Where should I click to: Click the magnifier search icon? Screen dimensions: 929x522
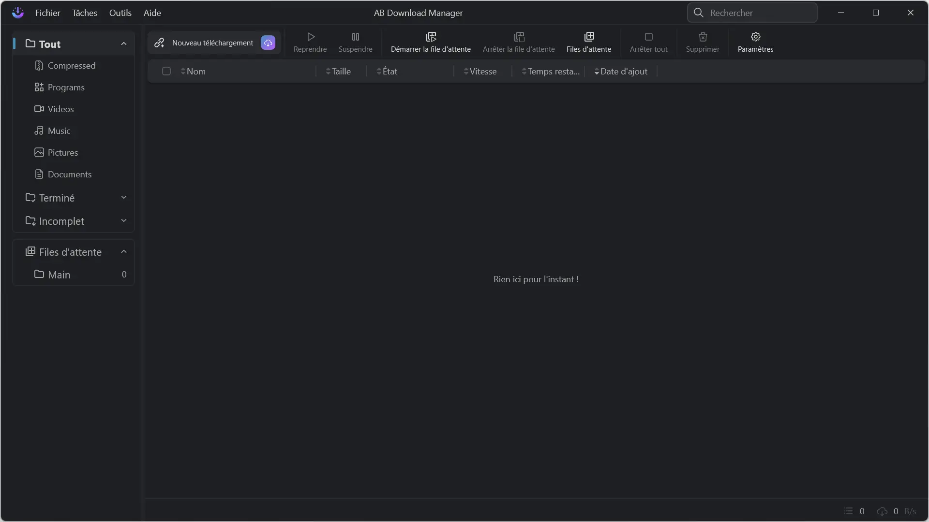point(698,13)
